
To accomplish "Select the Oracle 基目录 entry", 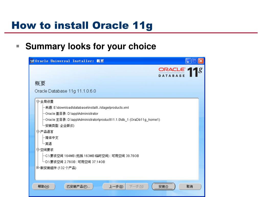I will [72, 114].
